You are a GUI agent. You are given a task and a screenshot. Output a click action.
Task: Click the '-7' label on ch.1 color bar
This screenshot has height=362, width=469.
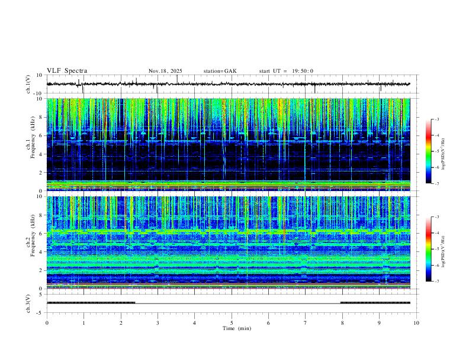pyautogui.click(x=437, y=184)
